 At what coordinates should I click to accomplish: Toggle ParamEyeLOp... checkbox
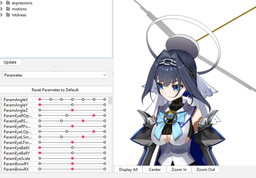pyautogui.click(x=1, y=132)
